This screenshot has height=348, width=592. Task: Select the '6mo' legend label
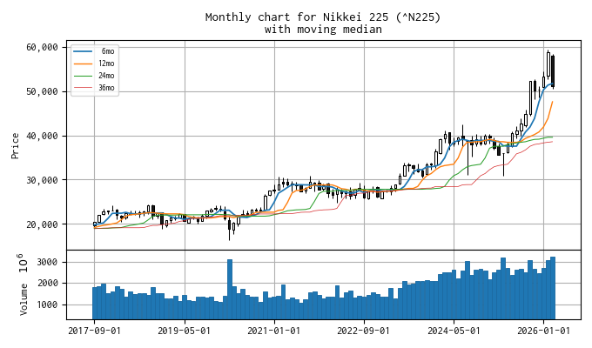108,51
